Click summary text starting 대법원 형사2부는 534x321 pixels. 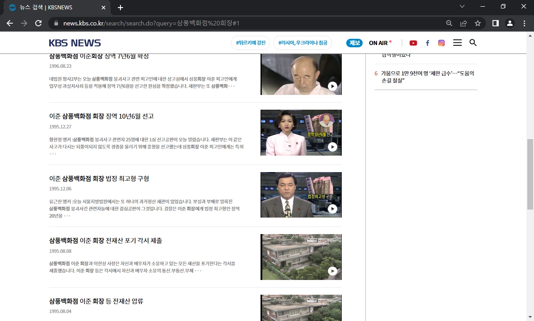pyautogui.click(x=143, y=82)
